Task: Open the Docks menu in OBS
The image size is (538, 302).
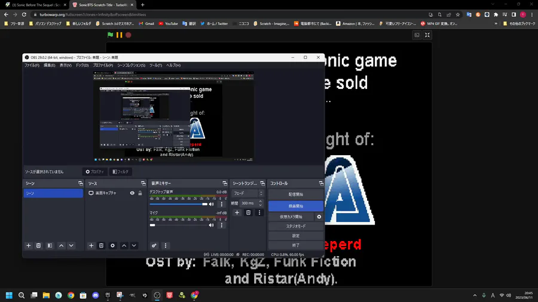Action: [82, 65]
